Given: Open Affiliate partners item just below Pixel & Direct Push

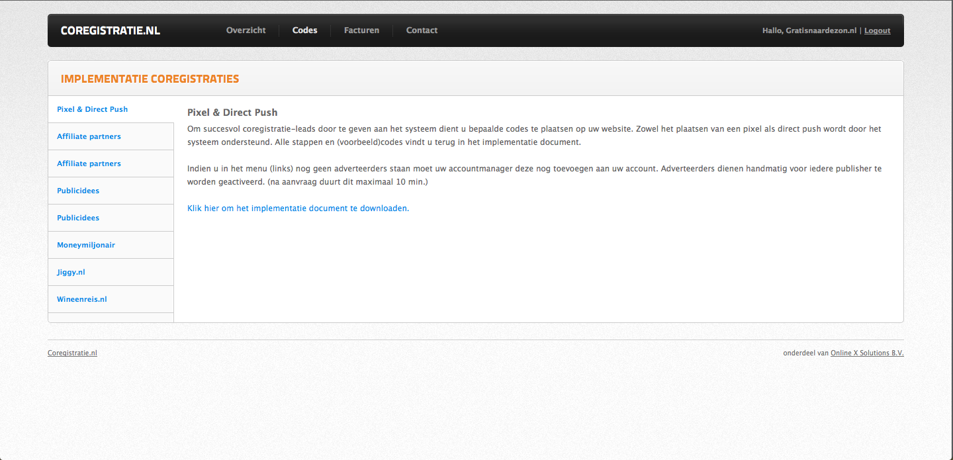Looking at the screenshot, I should [111, 136].
